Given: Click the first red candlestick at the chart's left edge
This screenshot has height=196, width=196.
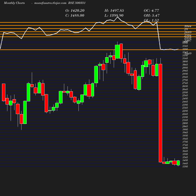Looking at the screenshot, I should [x=4, y=92].
